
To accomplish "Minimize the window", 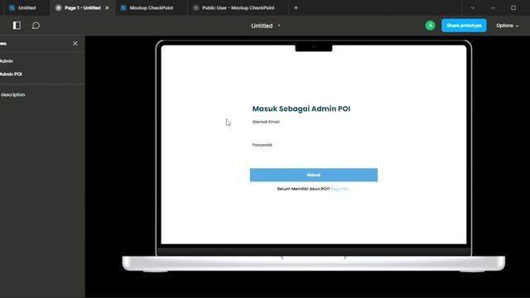I will click(x=493, y=7).
